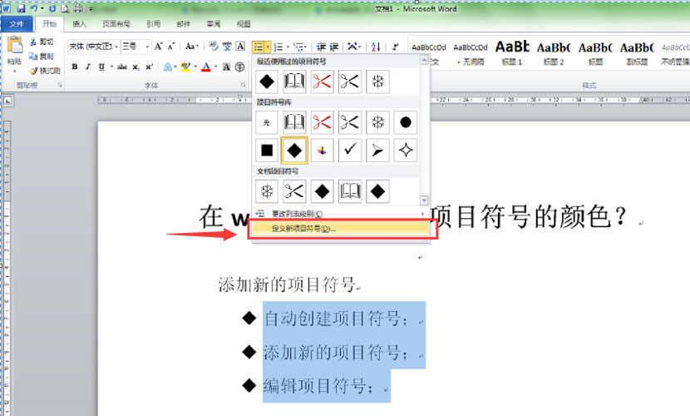This screenshot has height=416, width=690.
Task: Pick the colorful picture bullet in bullet library
Action: [x=322, y=150]
